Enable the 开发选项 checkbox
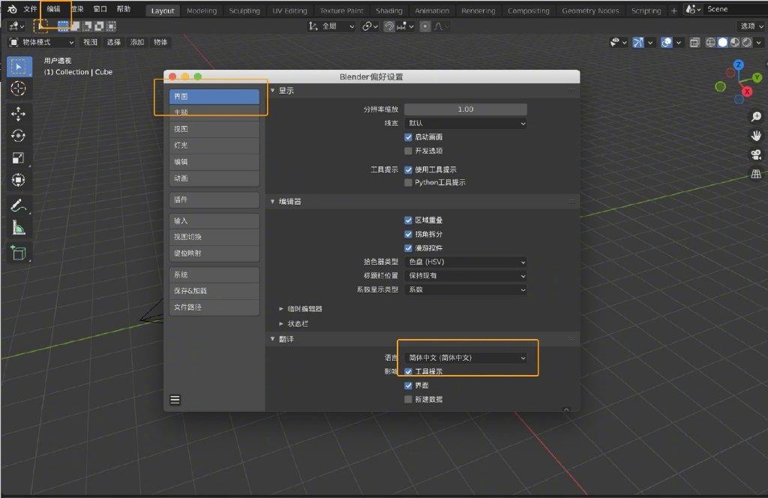This screenshot has height=498, width=768. tap(408, 151)
